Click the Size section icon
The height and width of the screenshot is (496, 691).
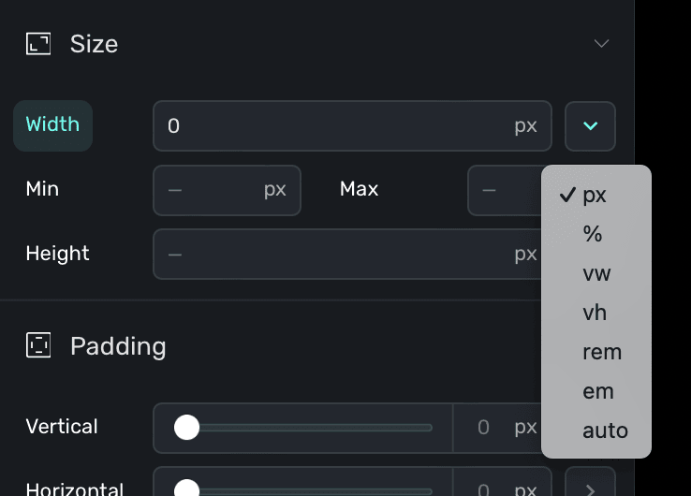coord(38,44)
